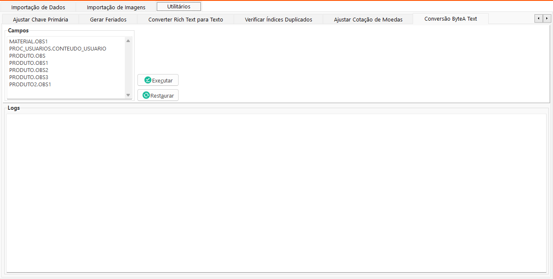Go to Verificar Índices Duplicados tab
Viewport: 553px width, 279px height.
[278, 19]
